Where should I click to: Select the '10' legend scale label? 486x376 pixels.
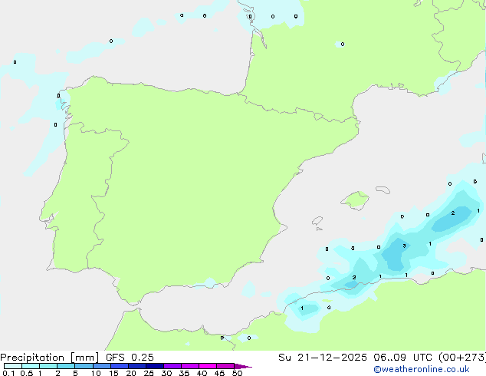[96, 373]
